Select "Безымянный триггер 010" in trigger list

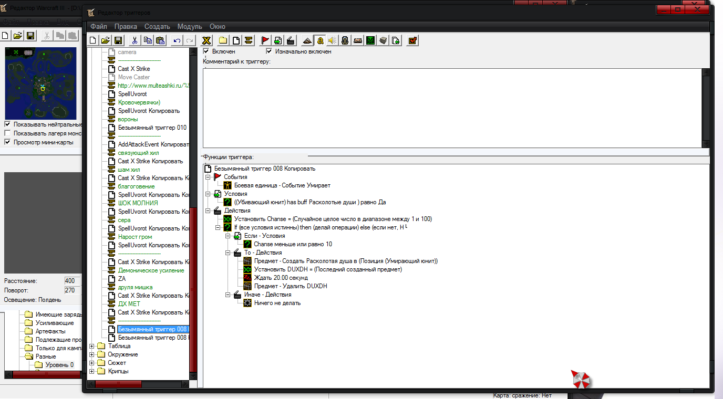click(152, 128)
